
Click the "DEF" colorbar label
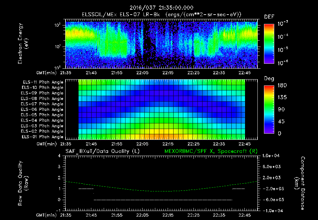pyautogui.click(x=269, y=17)
